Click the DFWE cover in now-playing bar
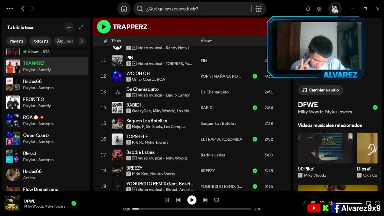Image resolution: width=384 pixels, height=216 pixels. (x=12, y=203)
